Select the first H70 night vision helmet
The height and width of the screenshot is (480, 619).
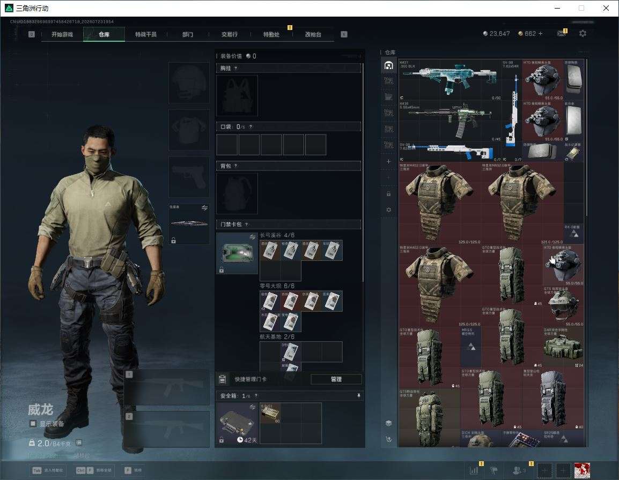click(543, 80)
